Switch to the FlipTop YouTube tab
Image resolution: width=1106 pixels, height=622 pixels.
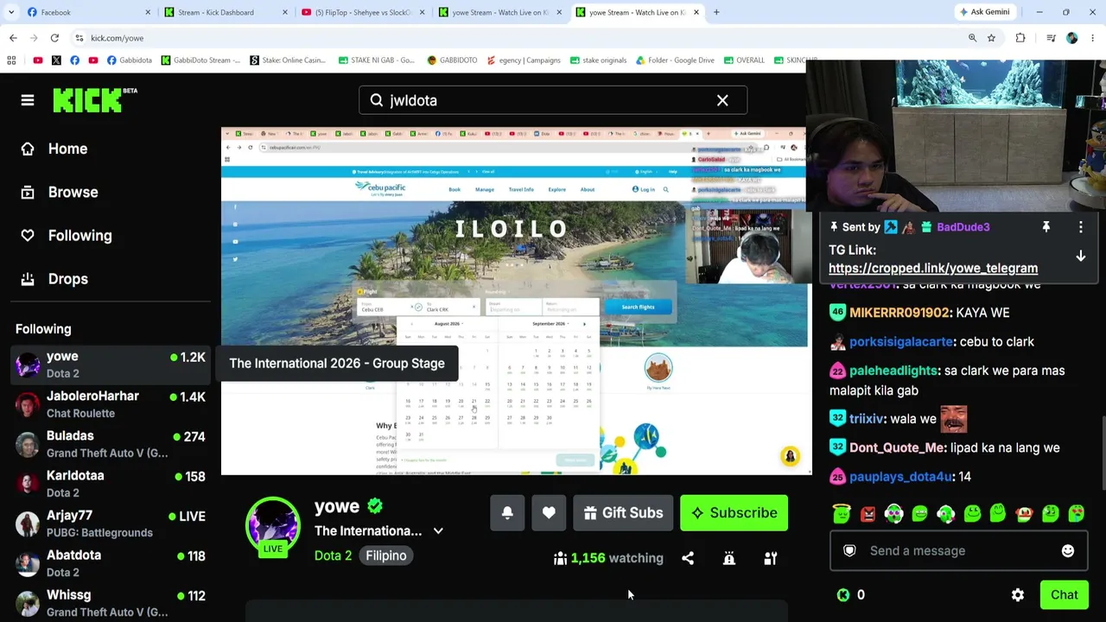click(361, 12)
